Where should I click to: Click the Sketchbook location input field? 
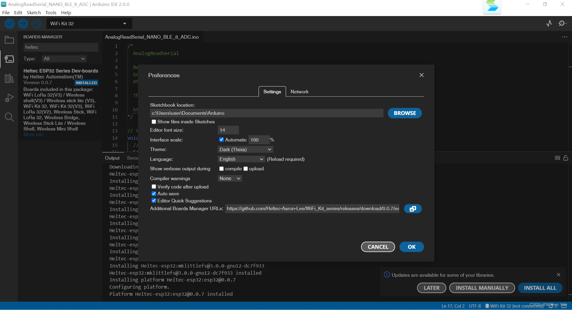click(266, 113)
